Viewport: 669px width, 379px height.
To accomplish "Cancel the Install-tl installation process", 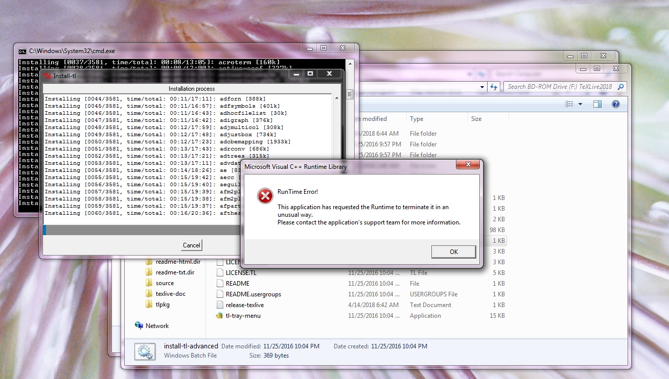I will click(192, 245).
